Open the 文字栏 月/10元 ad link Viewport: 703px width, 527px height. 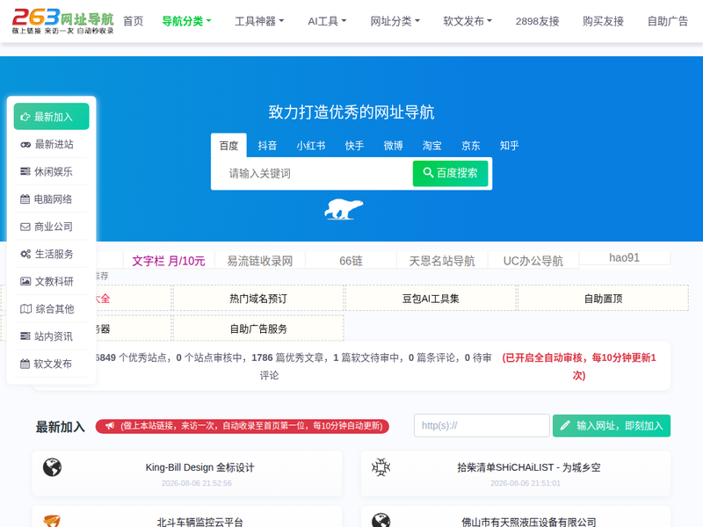[169, 261]
